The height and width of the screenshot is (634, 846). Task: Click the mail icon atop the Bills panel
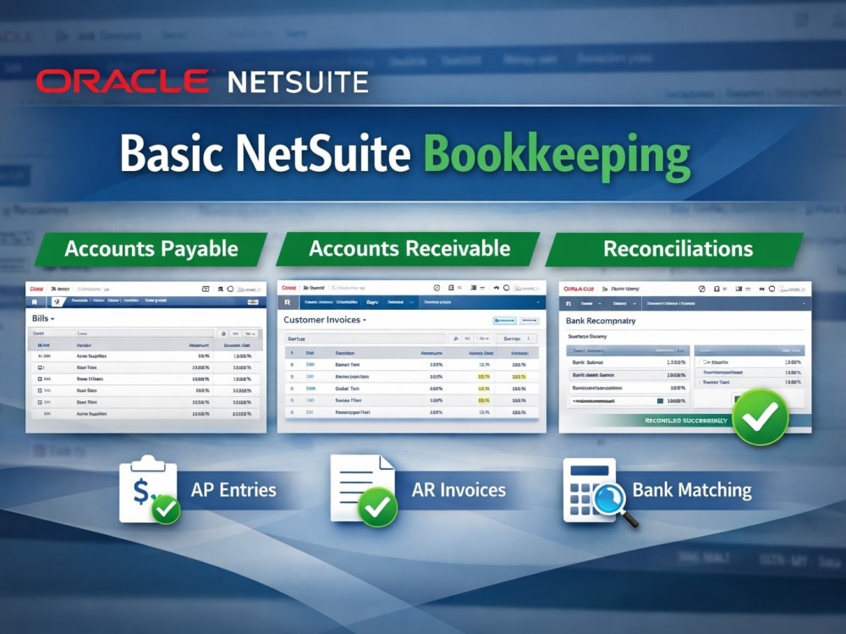point(206,289)
